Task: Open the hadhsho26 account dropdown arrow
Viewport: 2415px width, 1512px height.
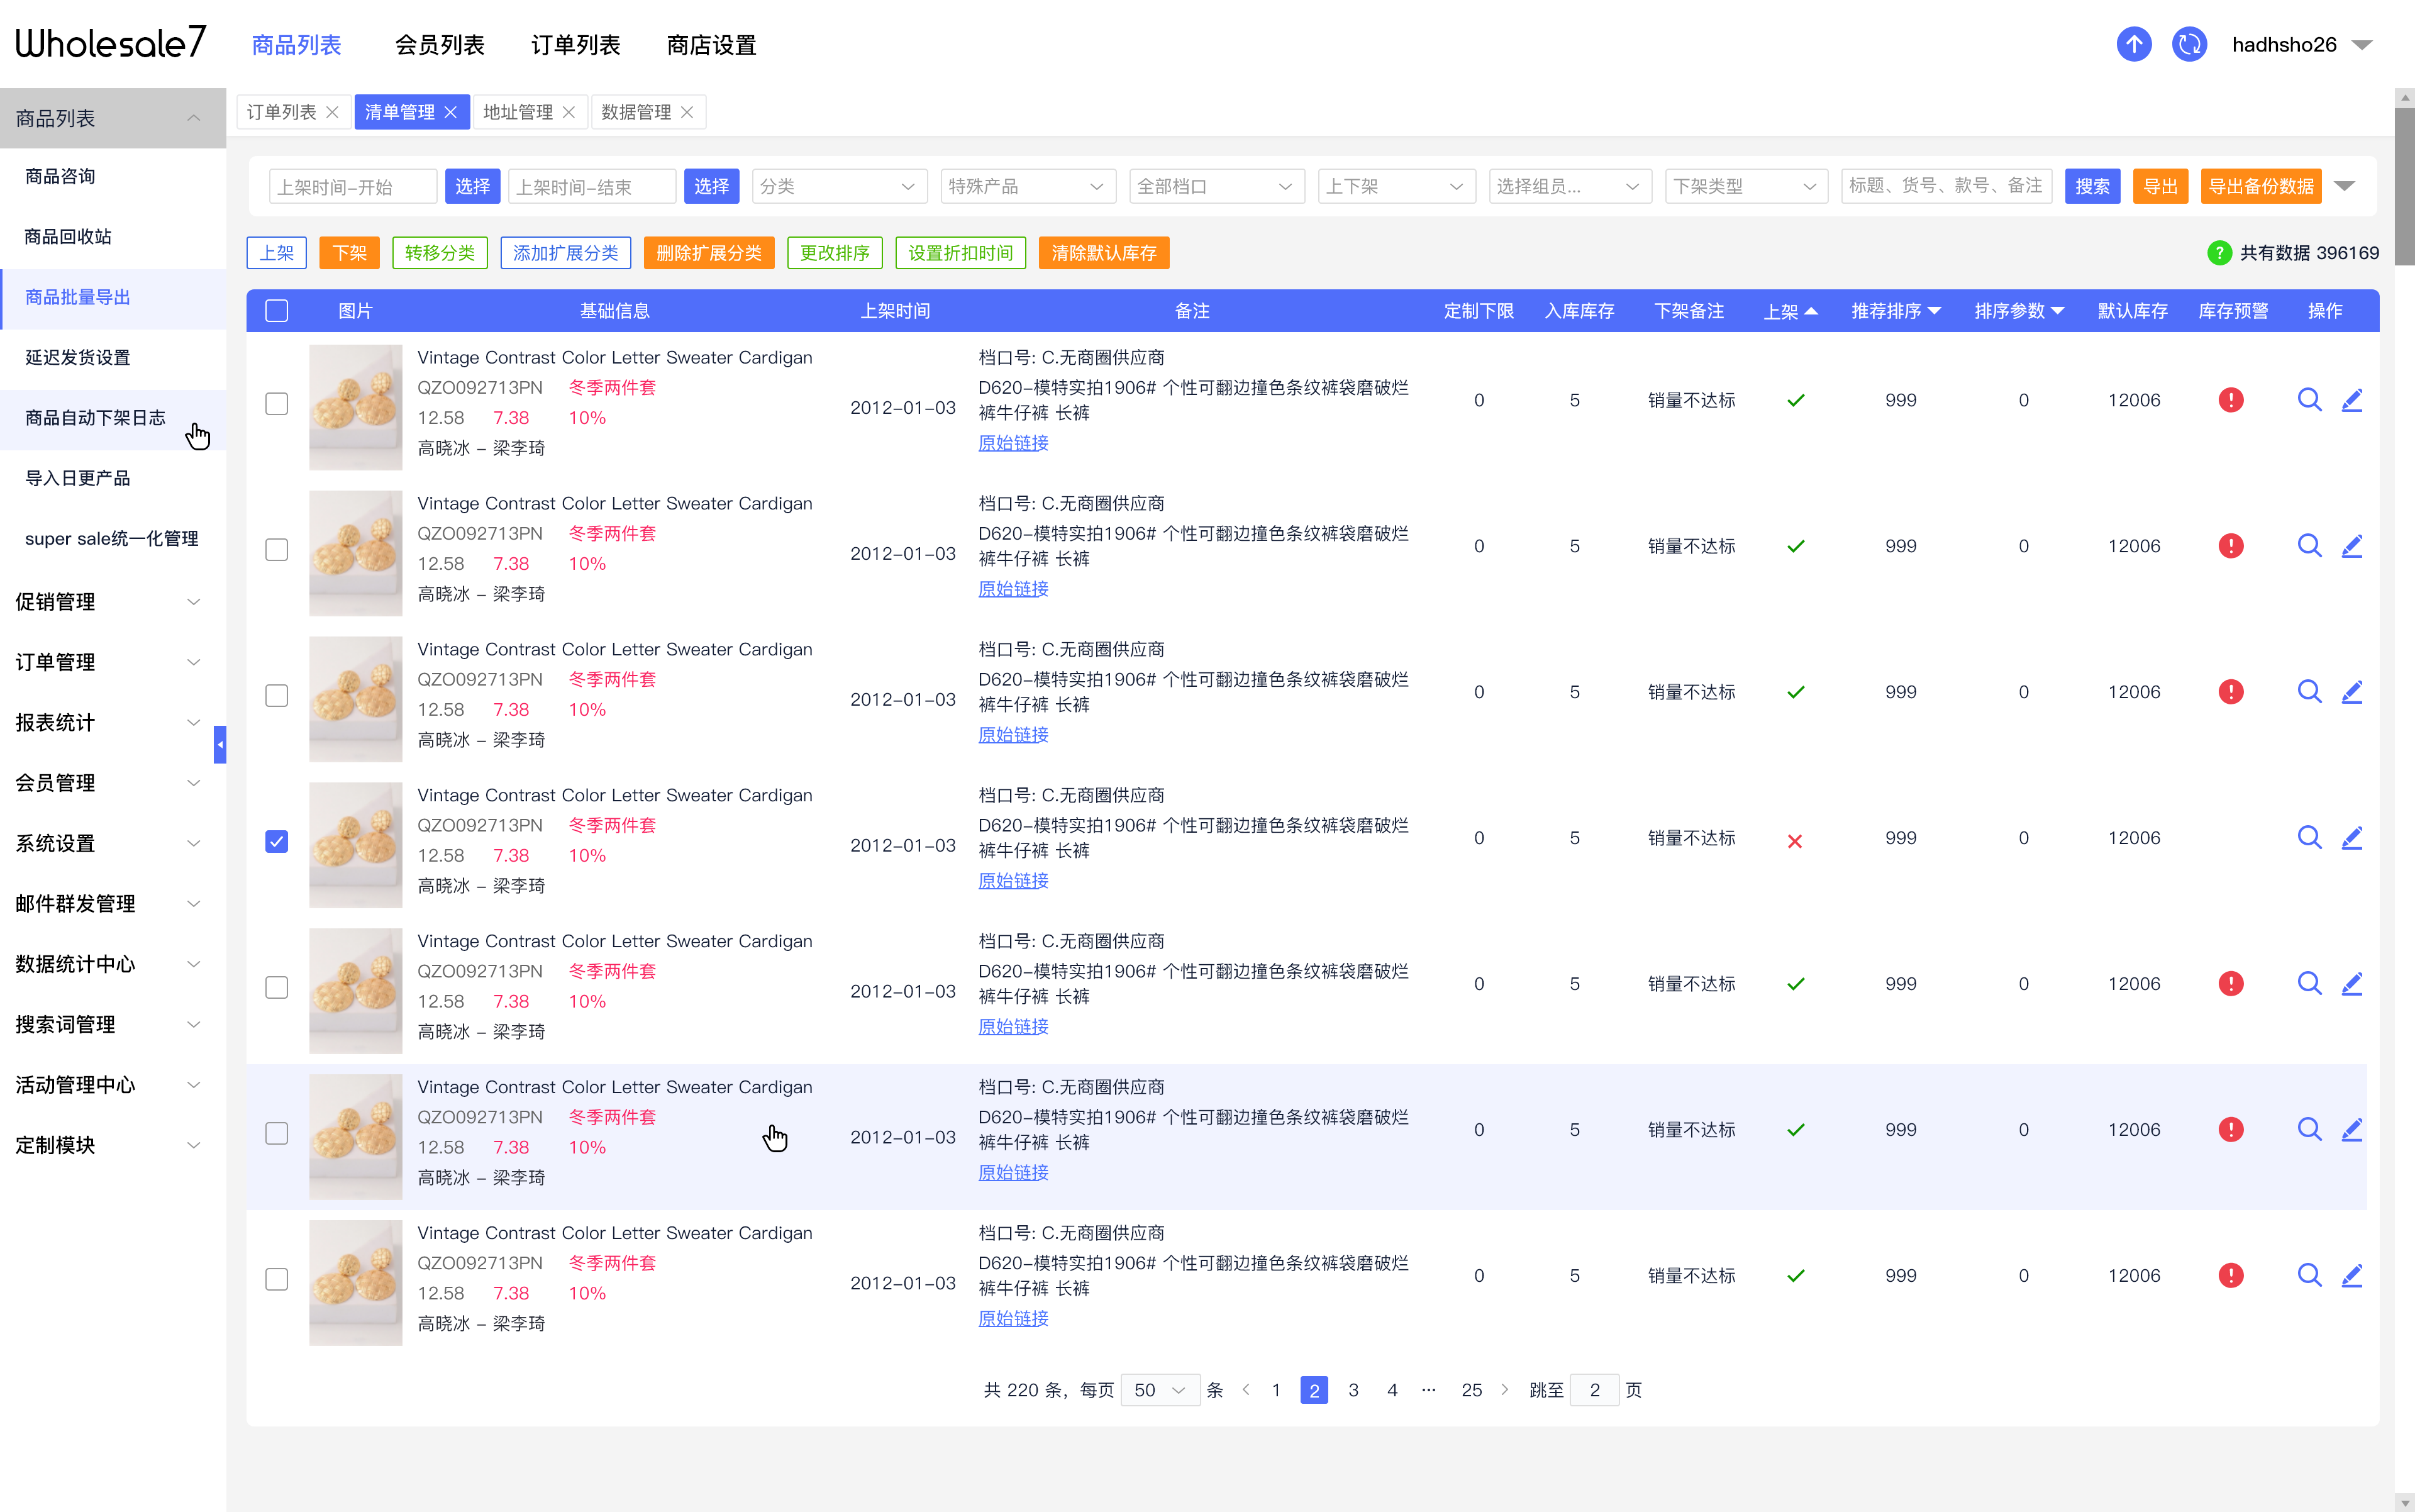Action: coord(2362,45)
